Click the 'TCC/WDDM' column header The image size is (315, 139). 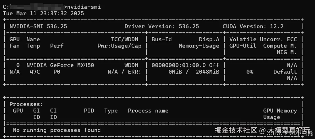(125, 40)
